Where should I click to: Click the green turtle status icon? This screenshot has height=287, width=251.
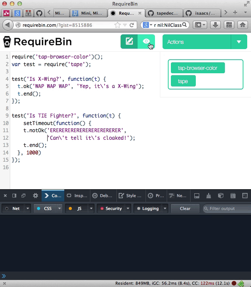pyautogui.click(x=240, y=283)
